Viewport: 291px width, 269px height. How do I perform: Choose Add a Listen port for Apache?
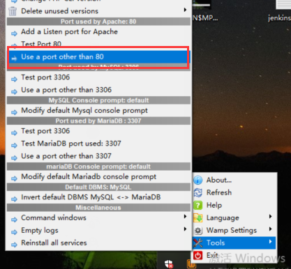pyautogui.click(x=98, y=31)
